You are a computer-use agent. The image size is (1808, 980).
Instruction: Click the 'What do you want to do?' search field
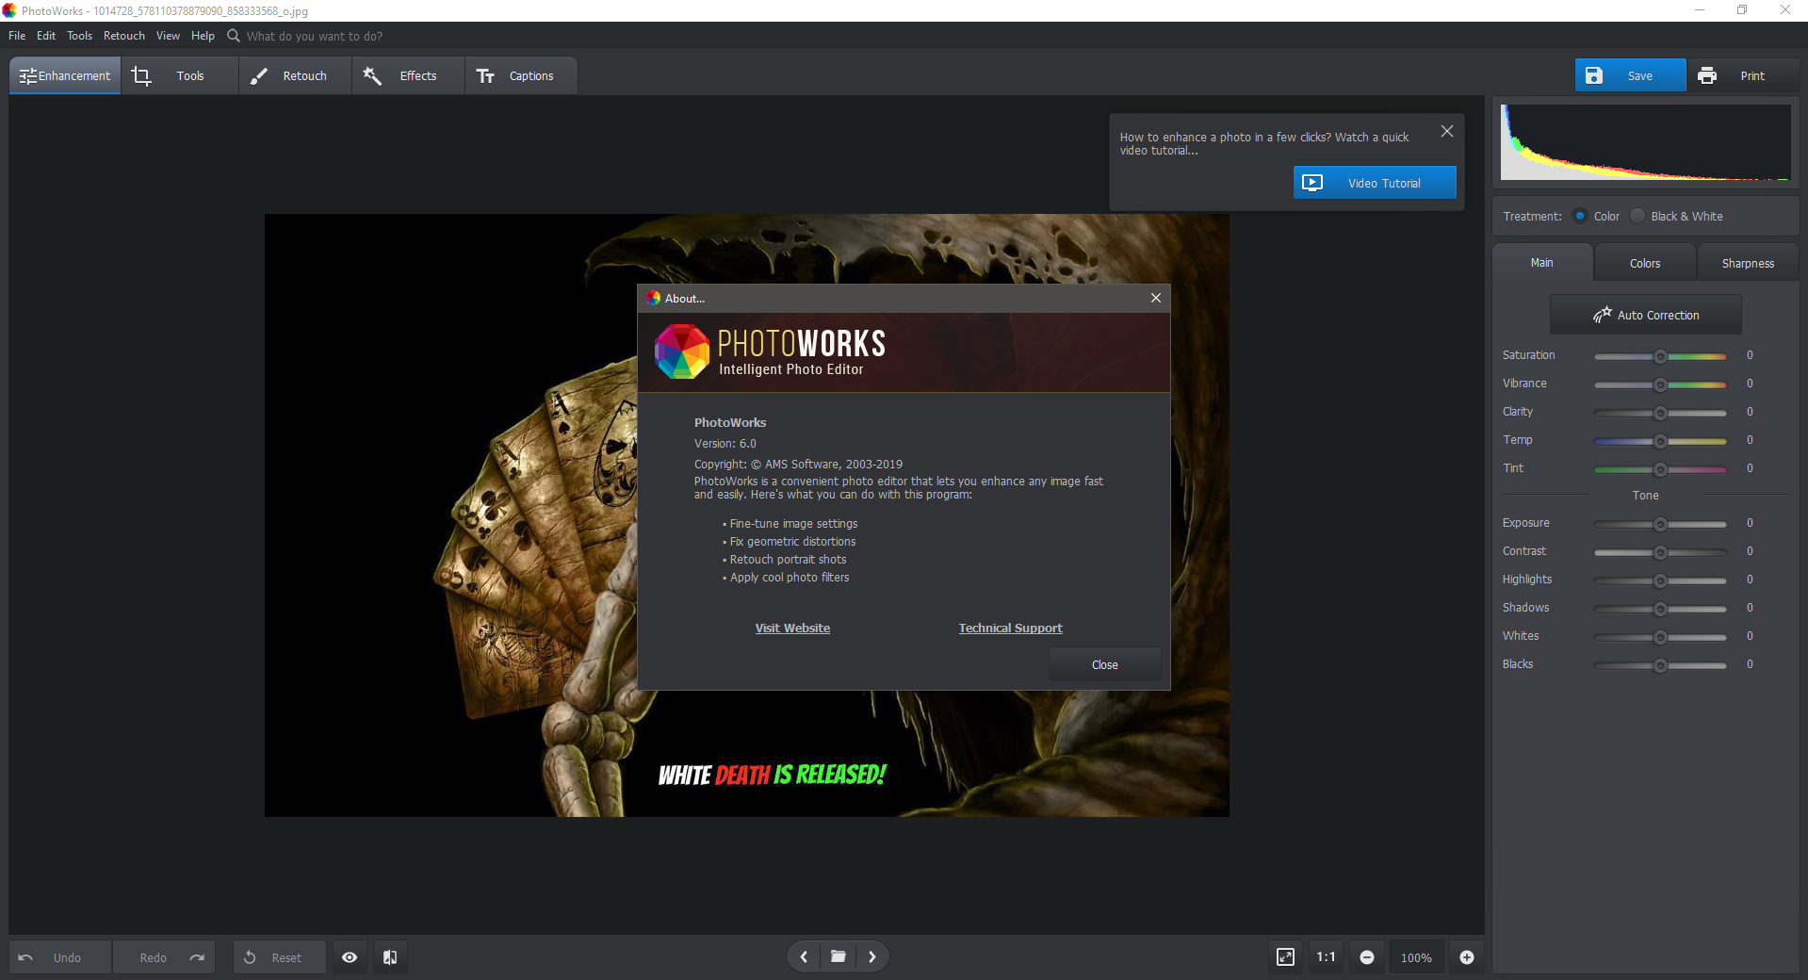315,36
